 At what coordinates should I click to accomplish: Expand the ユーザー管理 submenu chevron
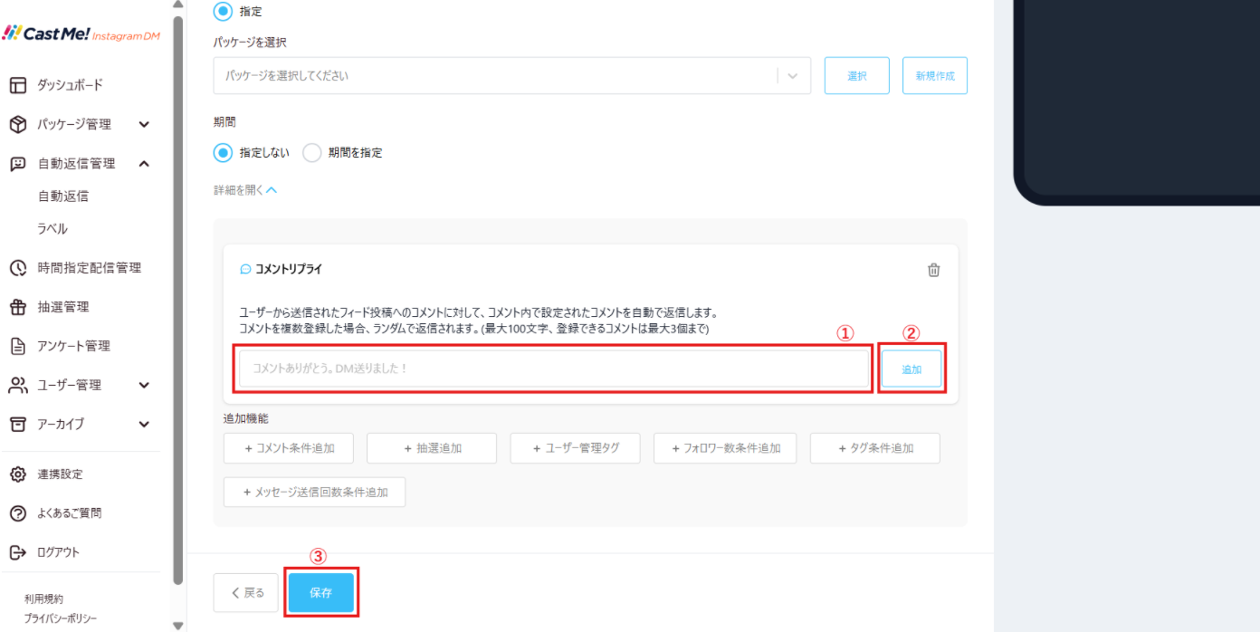pos(144,386)
